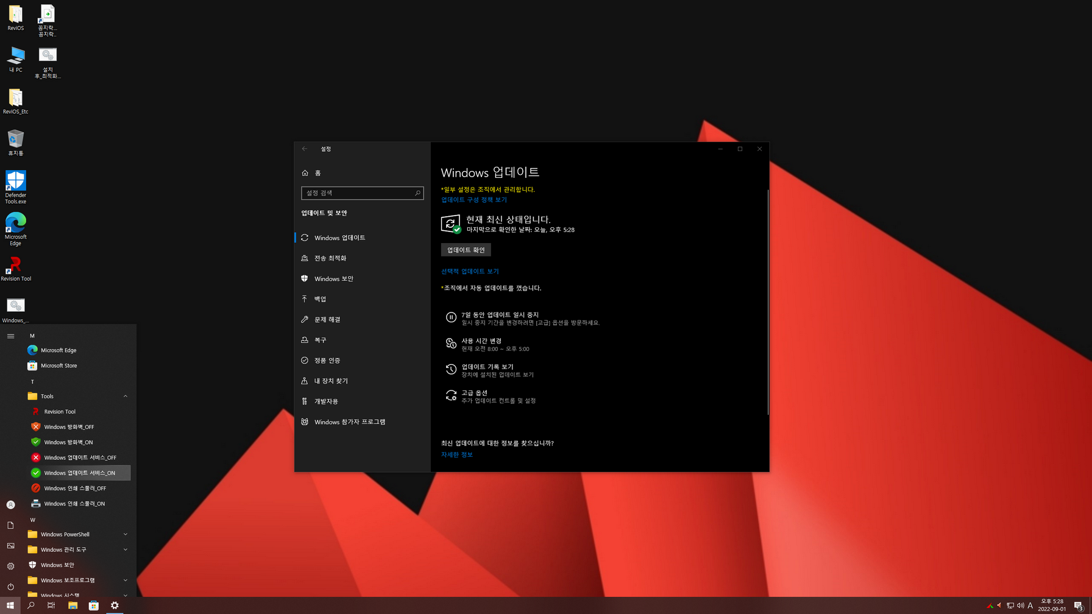Open 고급 옵션 option

(491, 397)
